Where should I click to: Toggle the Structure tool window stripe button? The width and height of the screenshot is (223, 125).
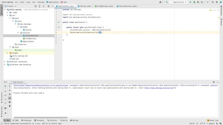(1, 98)
